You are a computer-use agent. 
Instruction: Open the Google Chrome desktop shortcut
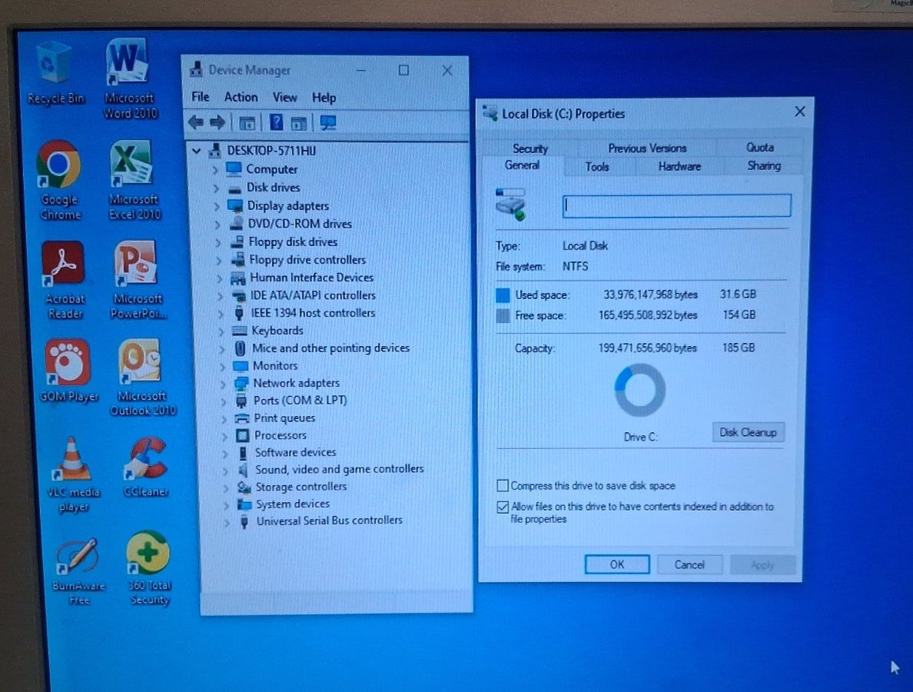(x=59, y=165)
